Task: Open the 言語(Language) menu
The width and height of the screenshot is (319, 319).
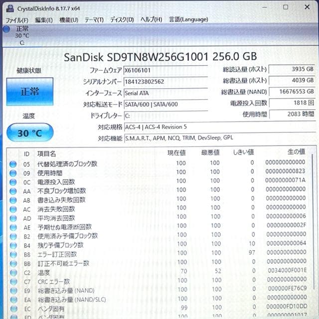Action: (x=188, y=19)
